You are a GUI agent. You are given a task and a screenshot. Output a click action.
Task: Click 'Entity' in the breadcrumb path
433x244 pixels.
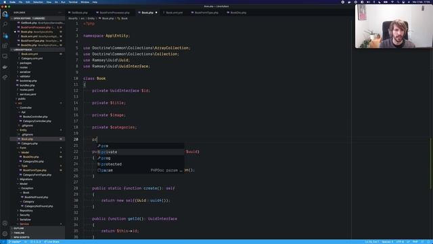click(91, 18)
